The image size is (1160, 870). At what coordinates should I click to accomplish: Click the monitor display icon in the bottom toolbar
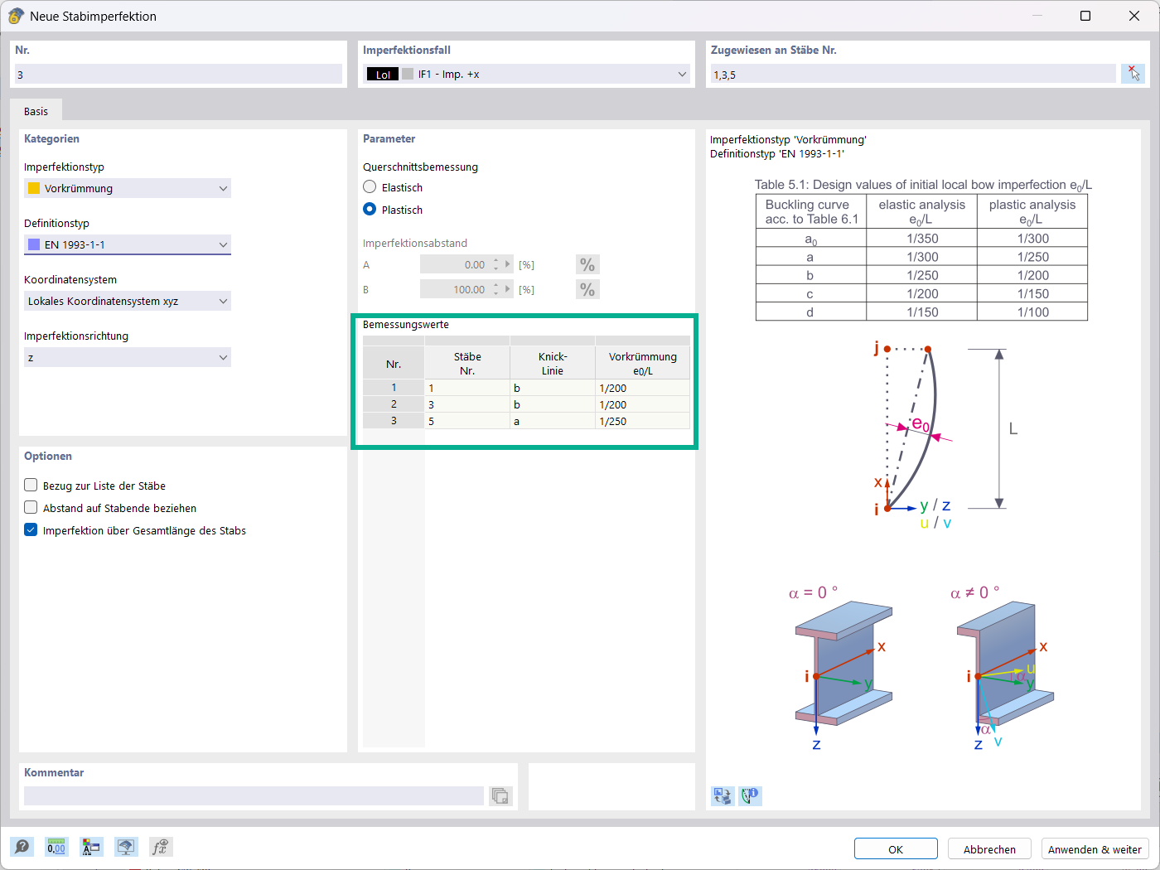pos(126,847)
